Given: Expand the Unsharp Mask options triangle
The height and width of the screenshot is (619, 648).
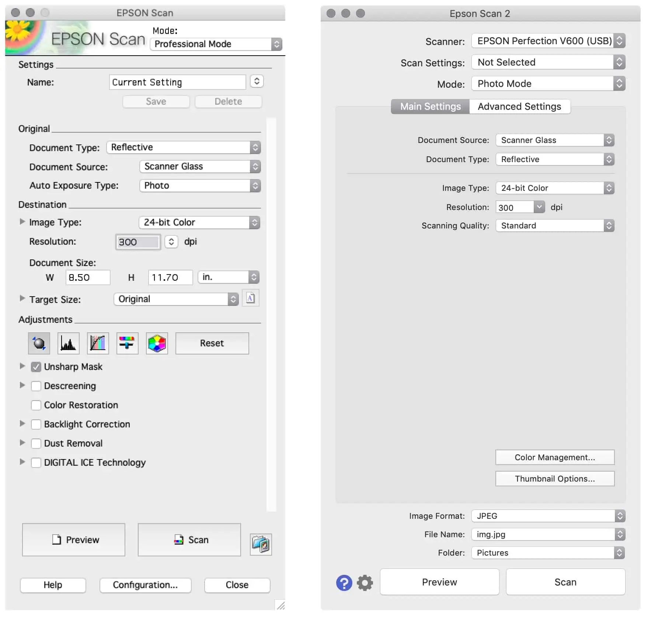Looking at the screenshot, I should coord(22,366).
